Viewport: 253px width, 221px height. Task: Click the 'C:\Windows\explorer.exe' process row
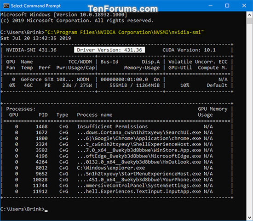(114, 168)
